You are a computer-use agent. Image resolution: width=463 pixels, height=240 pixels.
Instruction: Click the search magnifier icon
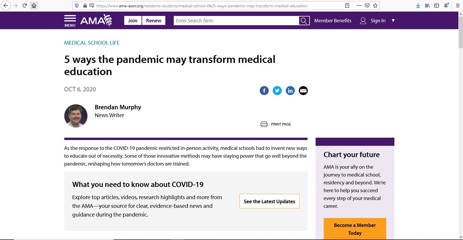[x=304, y=21]
